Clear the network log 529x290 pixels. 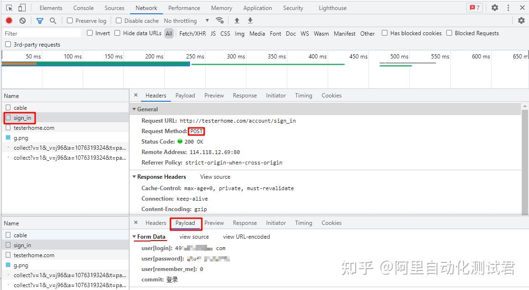coord(23,20)
